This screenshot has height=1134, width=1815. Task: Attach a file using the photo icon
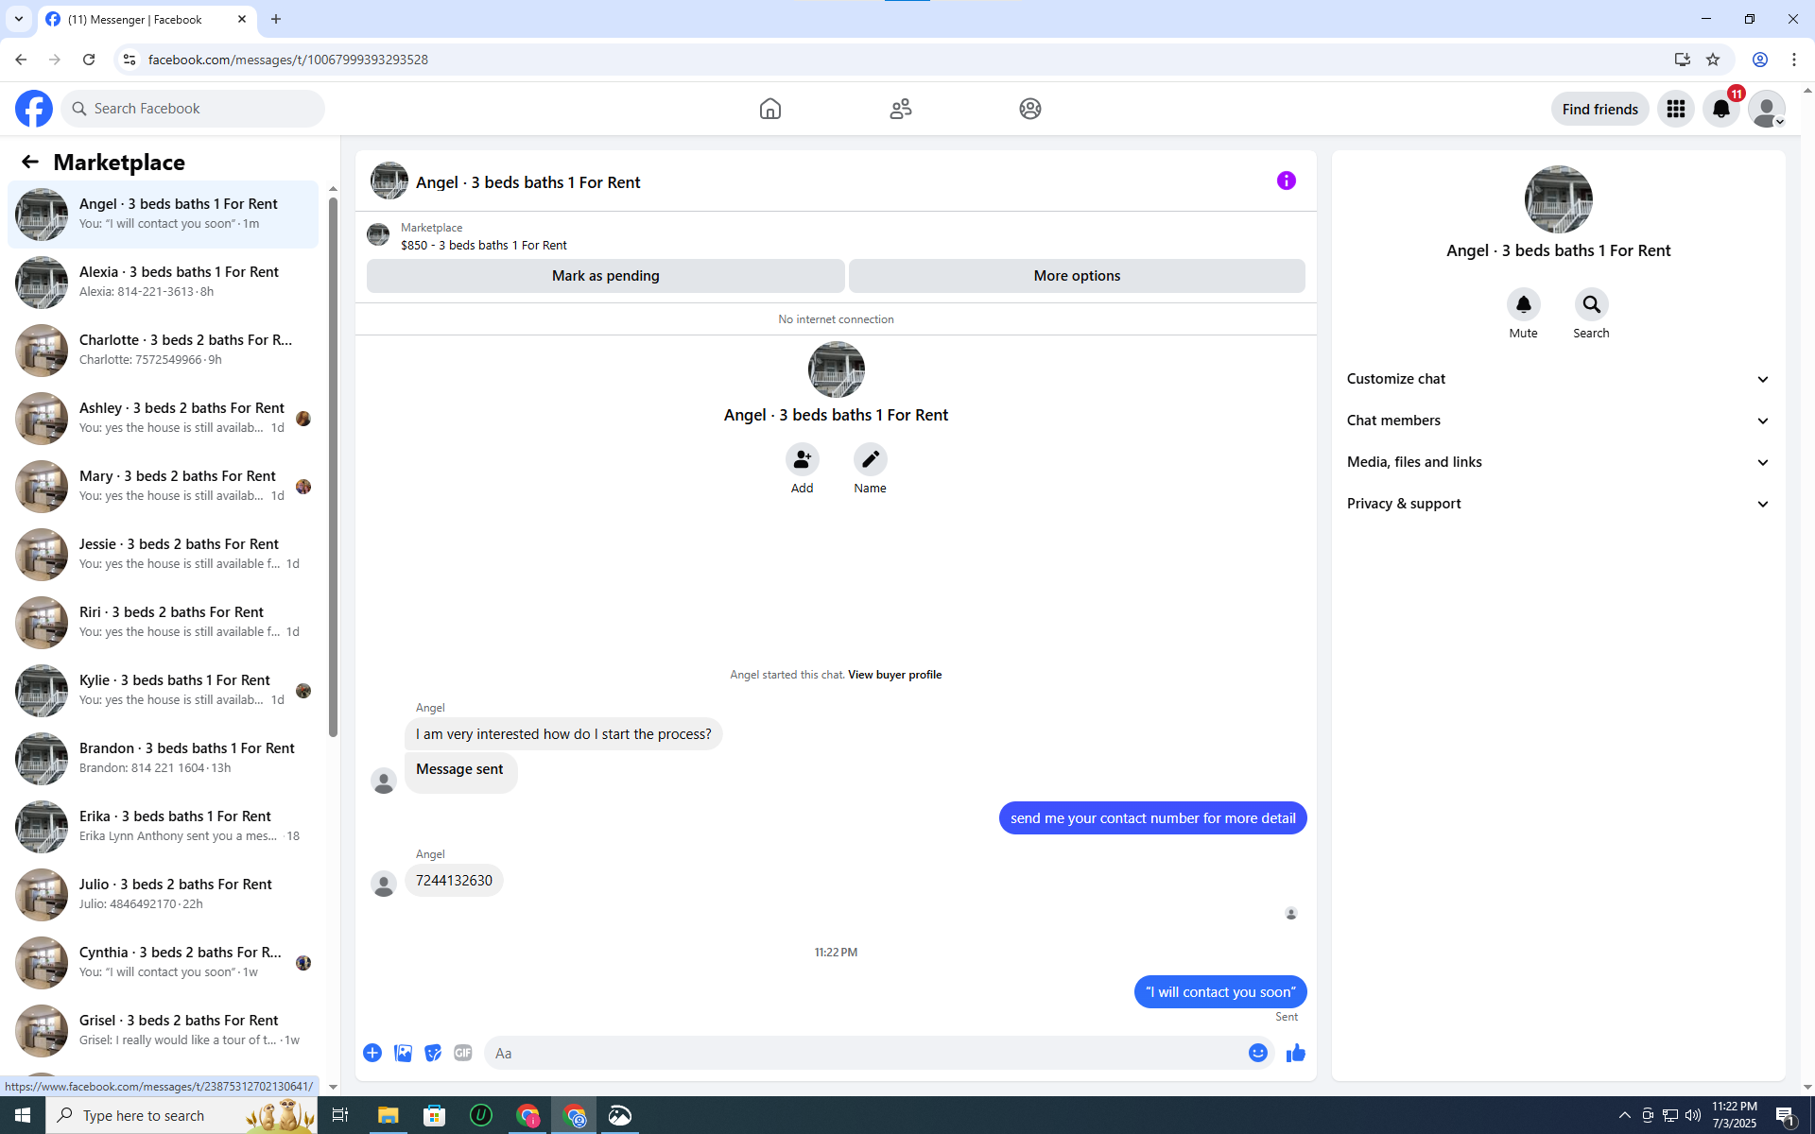click(403, 1053)
